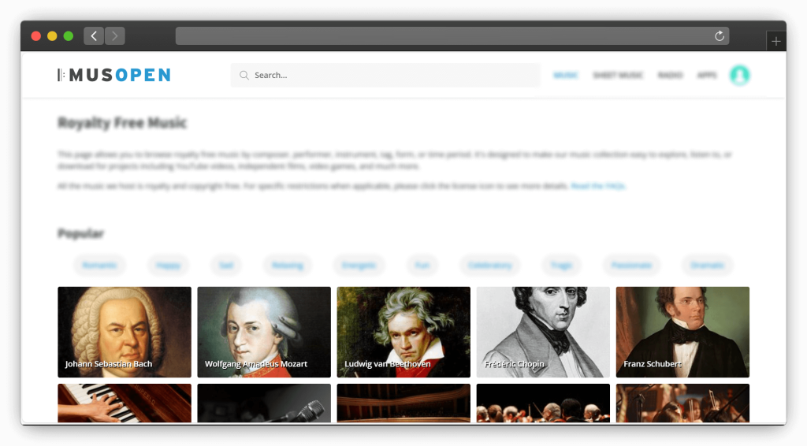This screenshot has height=446, width=807.
Task: Click the green fullscreen window button
Action: [x=69, y=36]
